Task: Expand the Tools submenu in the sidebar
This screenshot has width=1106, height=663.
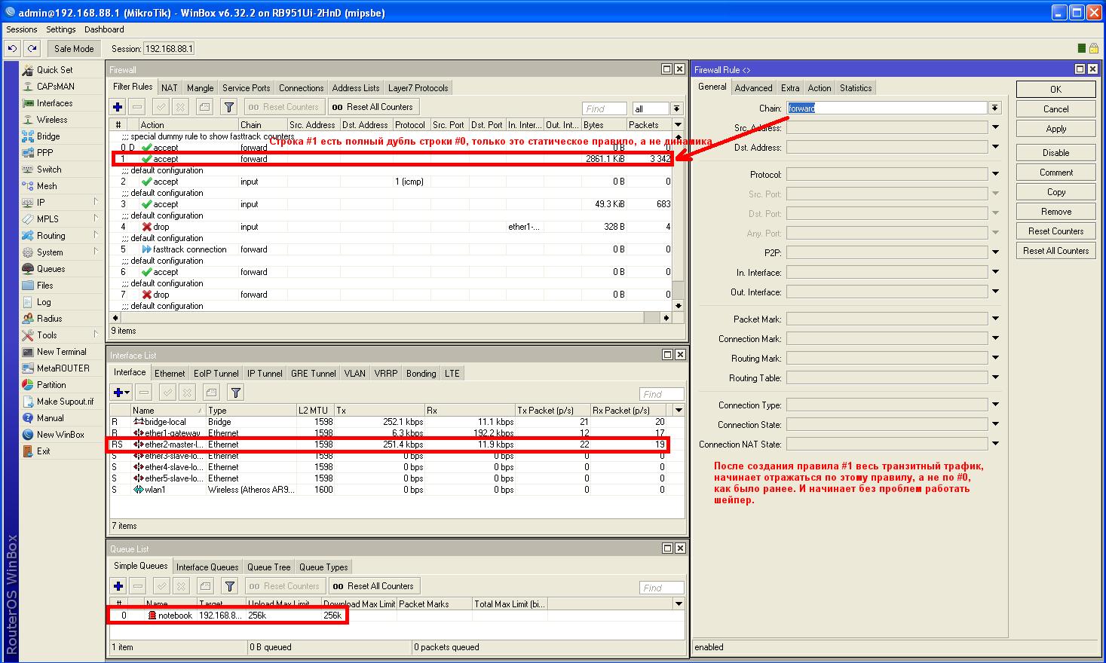Action: (96, 335)
